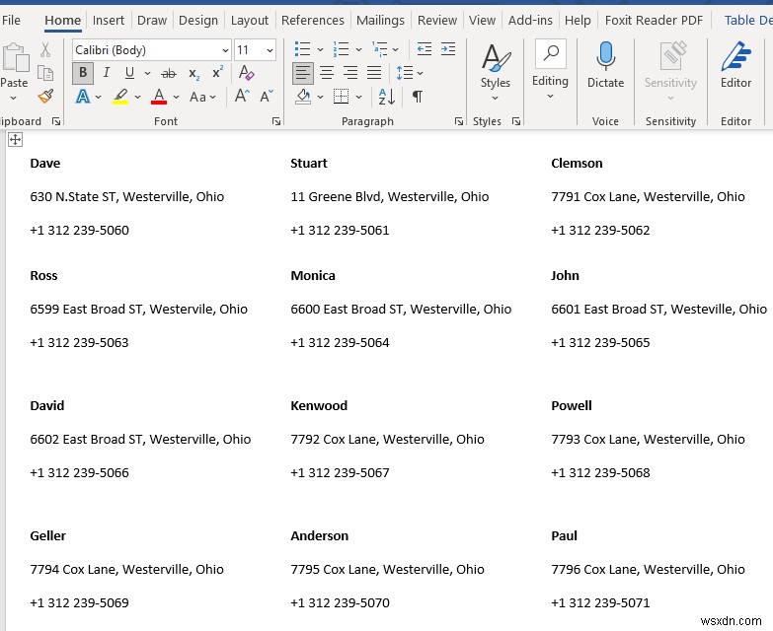773x631 pixels.
Task: Apply the red font color
Action: point(159,97)
